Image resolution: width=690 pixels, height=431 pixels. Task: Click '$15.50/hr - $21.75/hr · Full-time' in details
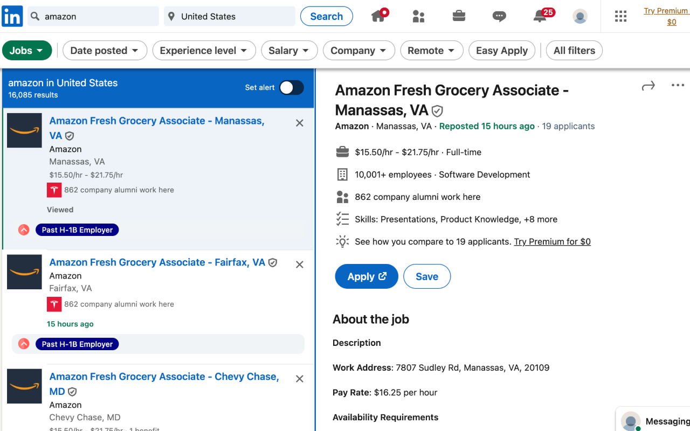(x=418, y=152)
